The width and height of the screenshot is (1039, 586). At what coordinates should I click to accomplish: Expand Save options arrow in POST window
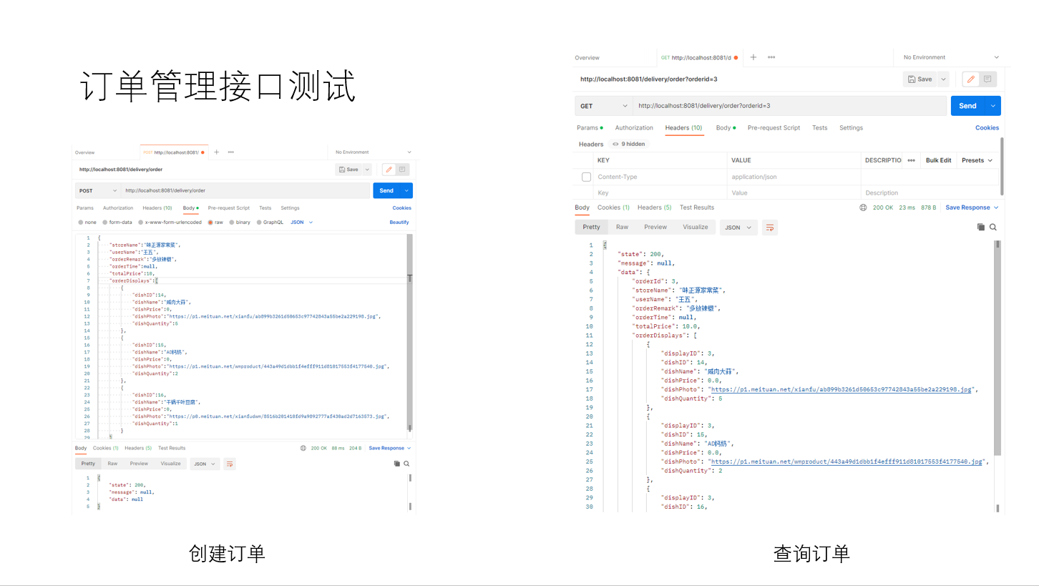click(x=368, y=170)
